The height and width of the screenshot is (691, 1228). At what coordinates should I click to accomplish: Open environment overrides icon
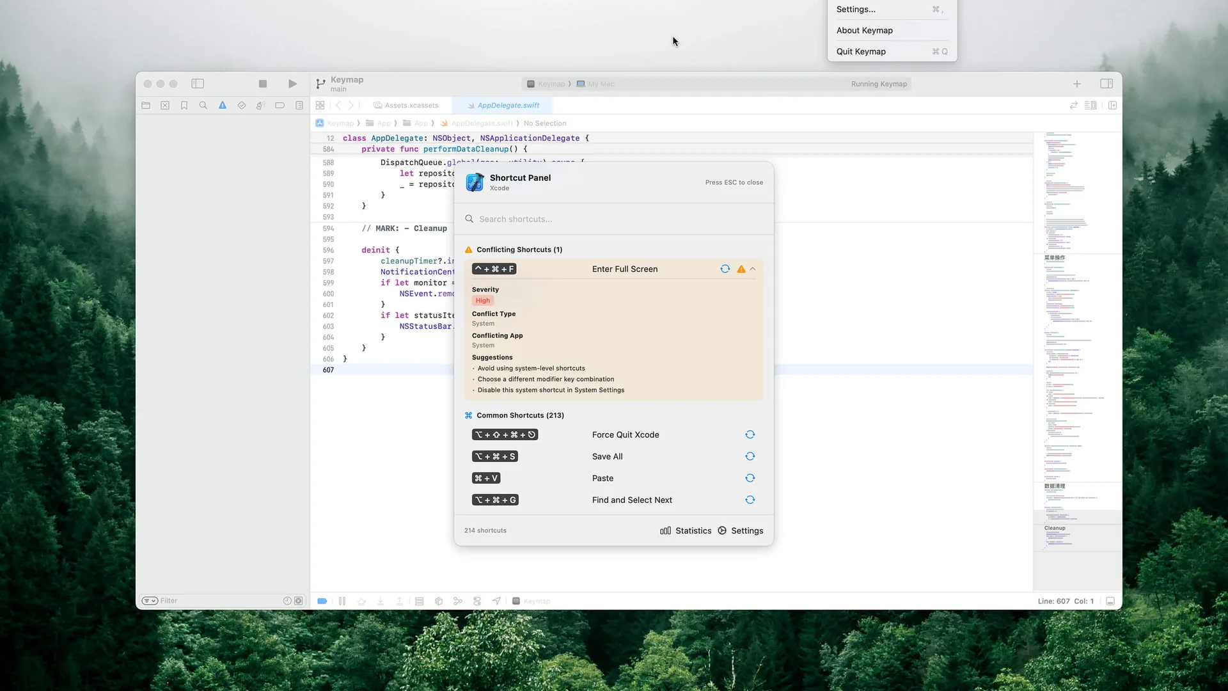click(477, 601)
